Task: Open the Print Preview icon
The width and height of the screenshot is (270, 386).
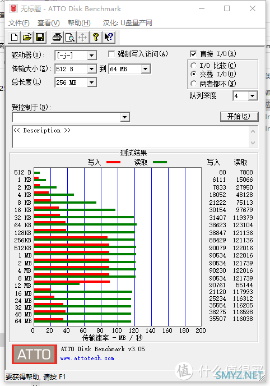Action: click(x=70, y=38)
